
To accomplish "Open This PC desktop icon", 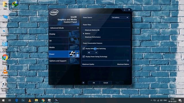I will pos(5,19).
